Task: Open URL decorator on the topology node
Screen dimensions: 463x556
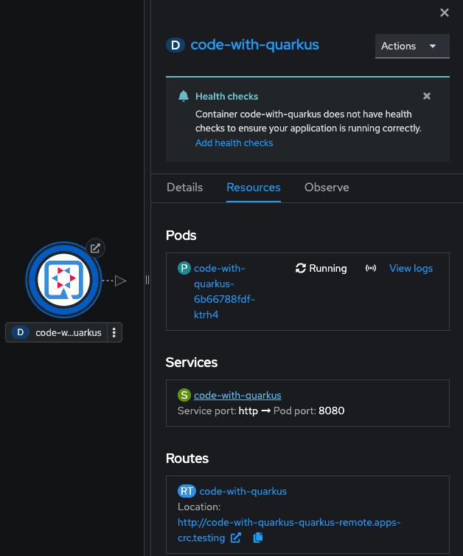Action: [x=95, y=248]
